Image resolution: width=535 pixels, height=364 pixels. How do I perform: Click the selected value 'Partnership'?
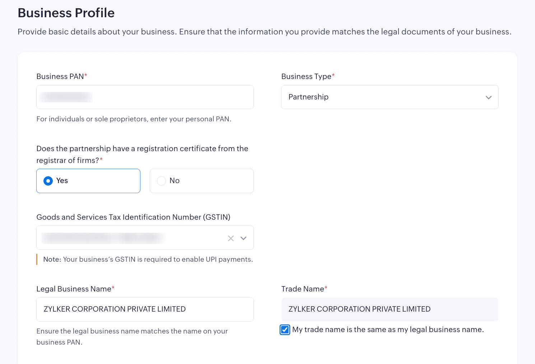coord(308,97)
